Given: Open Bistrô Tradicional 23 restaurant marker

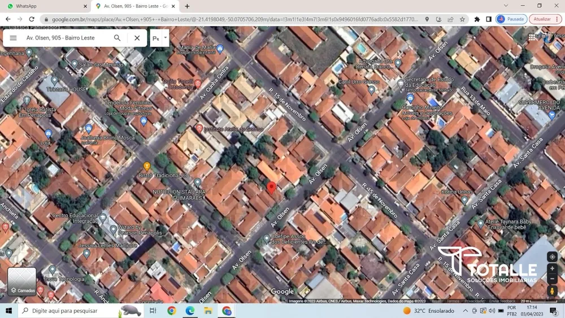Looking at the screenshot, I should click(147, 167).
